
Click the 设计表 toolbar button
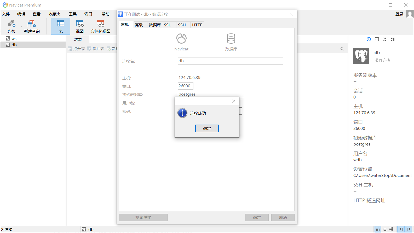click(96, 49)
